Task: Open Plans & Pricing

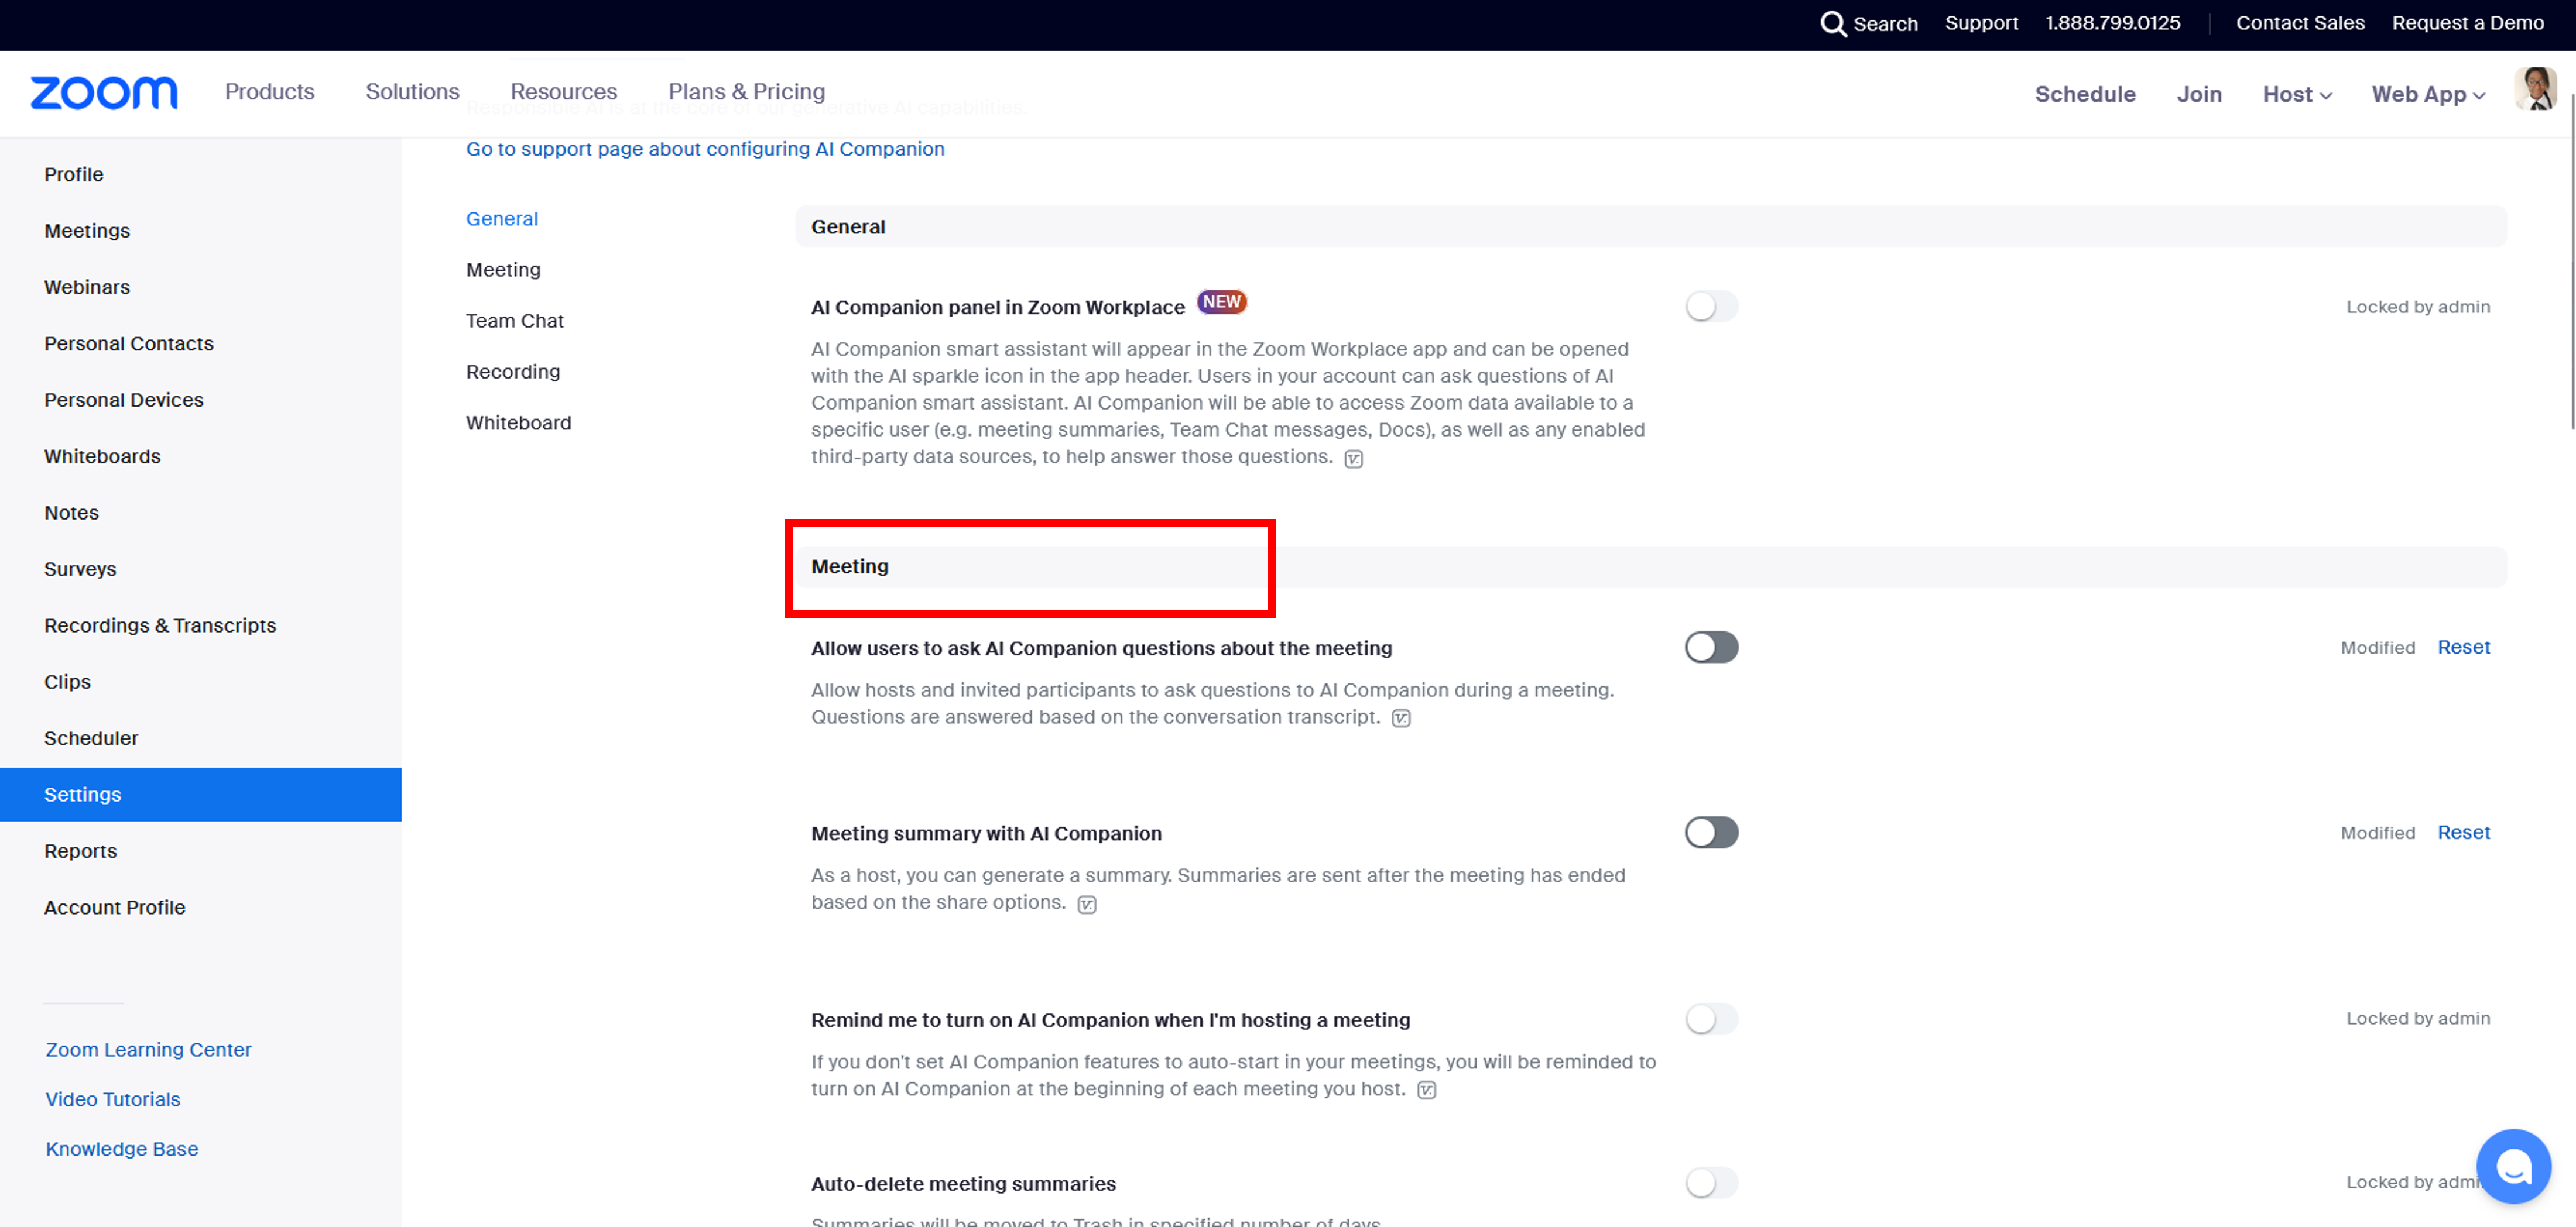Action: (747, 91)
